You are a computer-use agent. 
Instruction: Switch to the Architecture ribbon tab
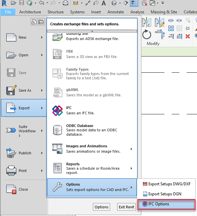[x=30, y=12]
